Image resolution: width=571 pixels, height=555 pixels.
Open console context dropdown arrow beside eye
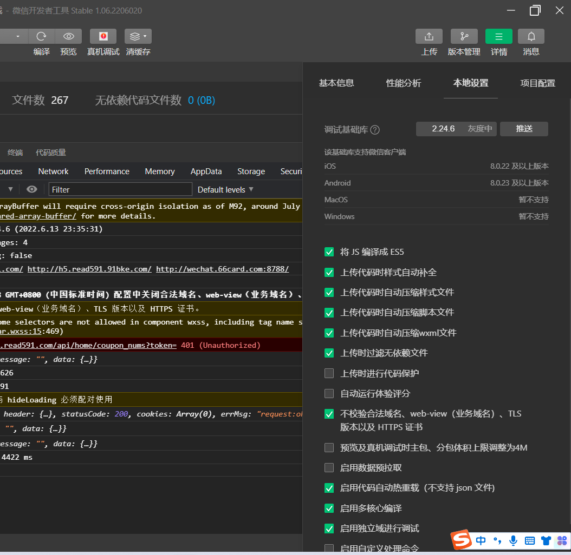[x=10, y=189]
